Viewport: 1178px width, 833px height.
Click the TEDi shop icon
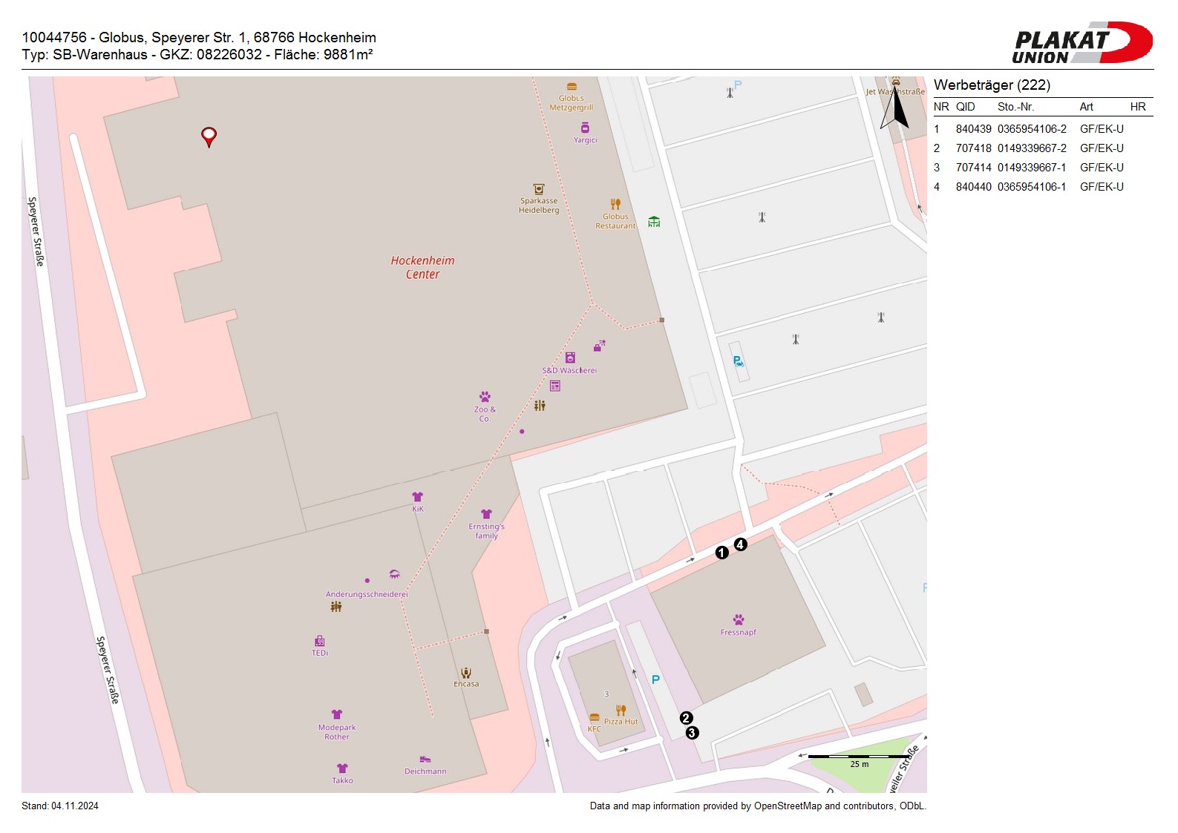(x=319, y=641)
